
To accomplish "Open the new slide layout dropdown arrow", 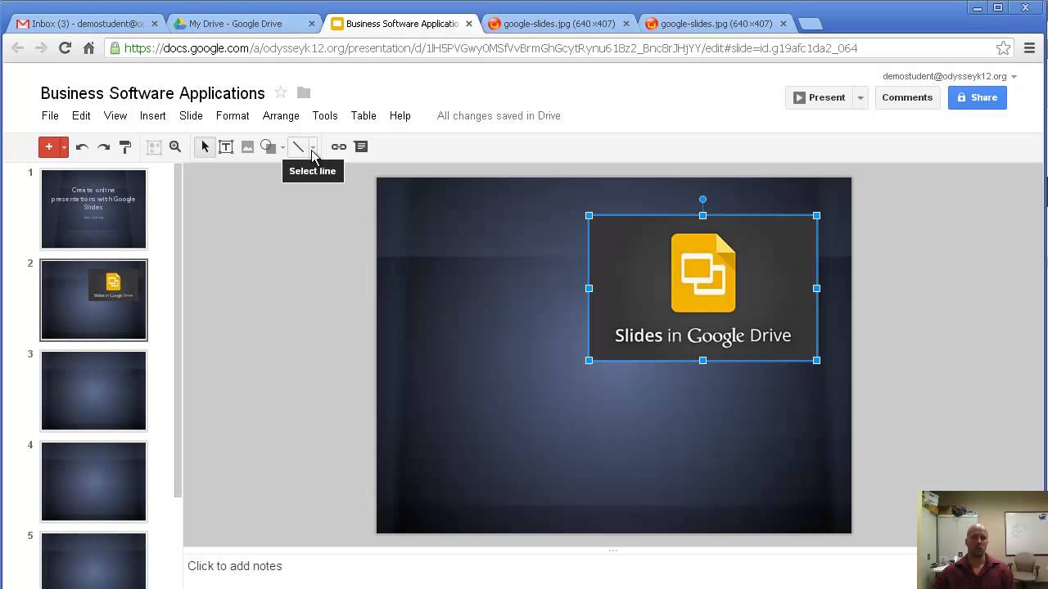I will 64,146.
